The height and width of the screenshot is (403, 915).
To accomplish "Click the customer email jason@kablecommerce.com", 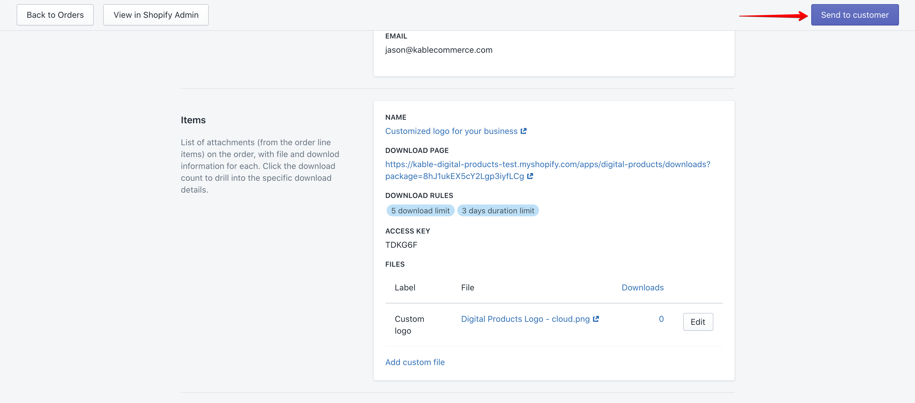I will [x=439, y=50].
